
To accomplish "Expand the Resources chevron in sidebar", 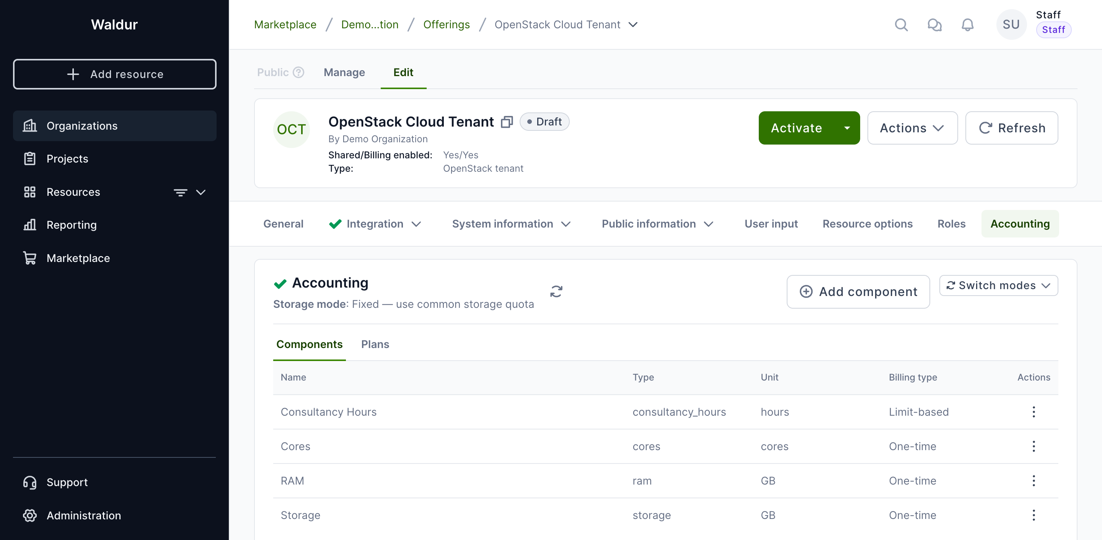I will pos(201,192).
